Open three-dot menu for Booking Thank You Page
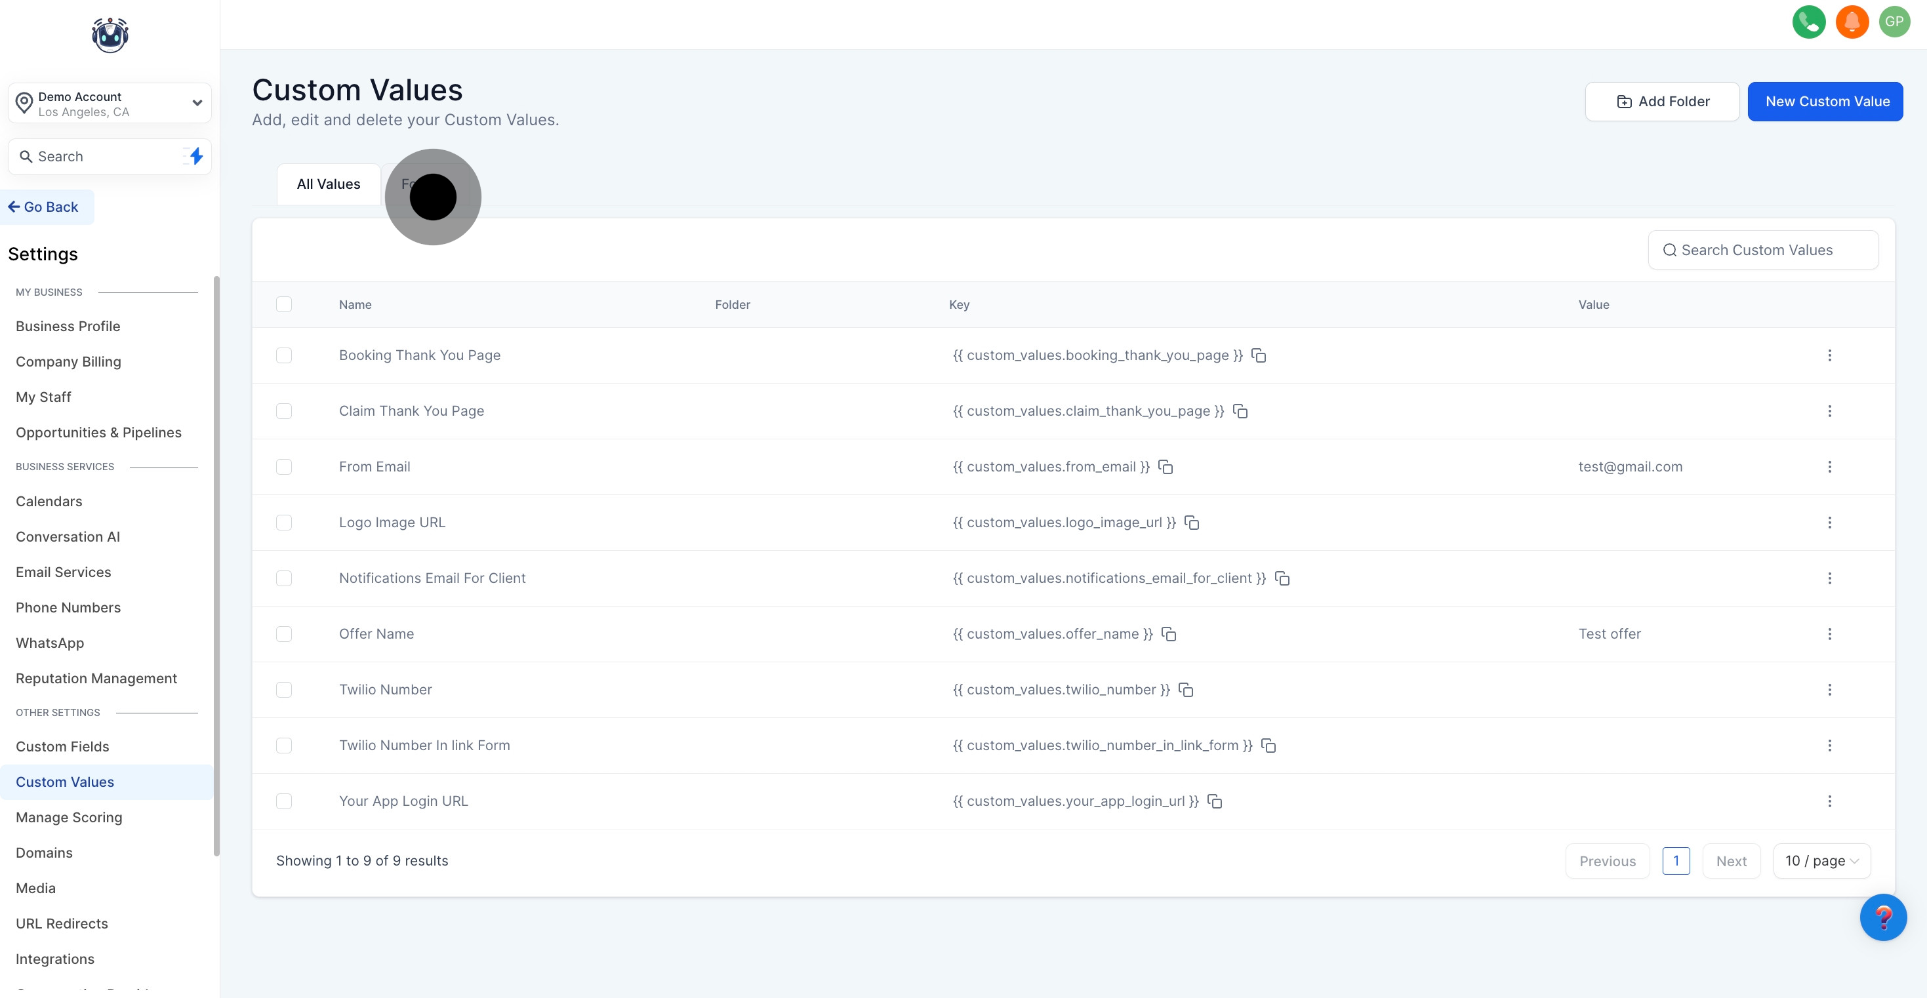1927x998 pixels. click(1829, 355)
